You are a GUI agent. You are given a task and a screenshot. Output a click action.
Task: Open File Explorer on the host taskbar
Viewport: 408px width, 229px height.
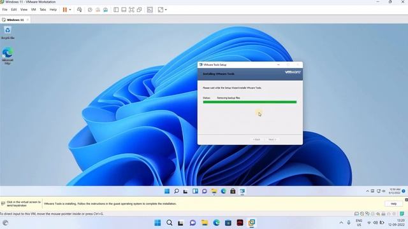(205, 223)
